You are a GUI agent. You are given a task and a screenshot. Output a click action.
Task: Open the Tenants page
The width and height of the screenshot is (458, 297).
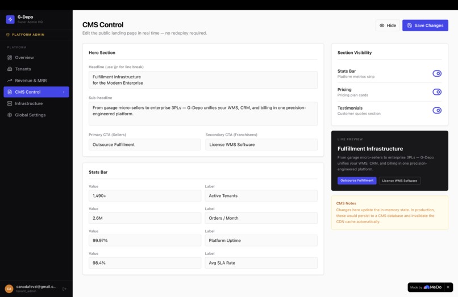click(x=36, y=69)
